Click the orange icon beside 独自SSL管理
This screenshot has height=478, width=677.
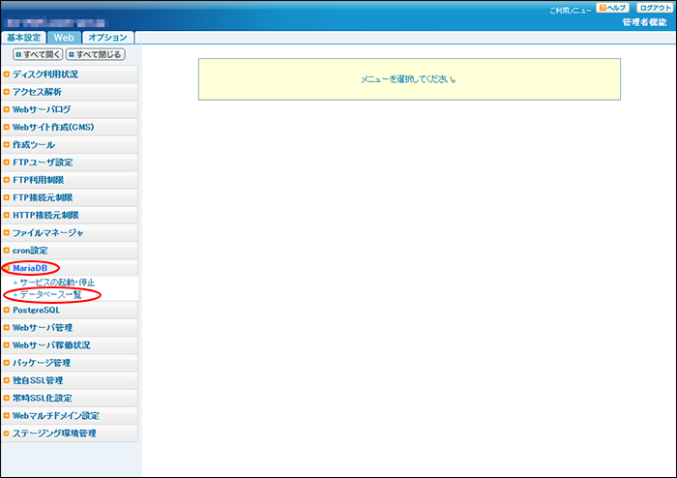pyautogui.click(x=7, y=380)
